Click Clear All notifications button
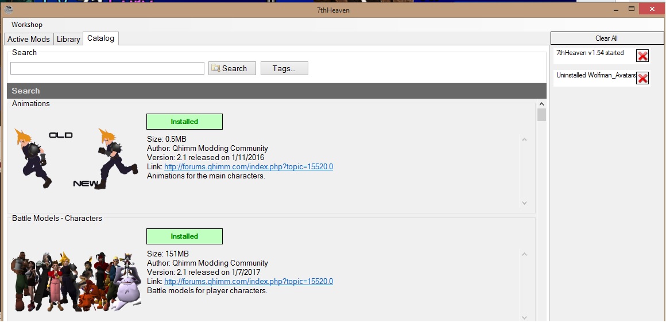 (606, 38)
